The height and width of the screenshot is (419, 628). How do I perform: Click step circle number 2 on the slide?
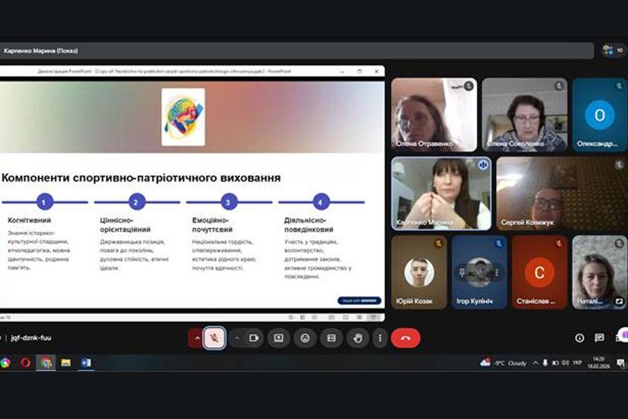tap(136, 202)
